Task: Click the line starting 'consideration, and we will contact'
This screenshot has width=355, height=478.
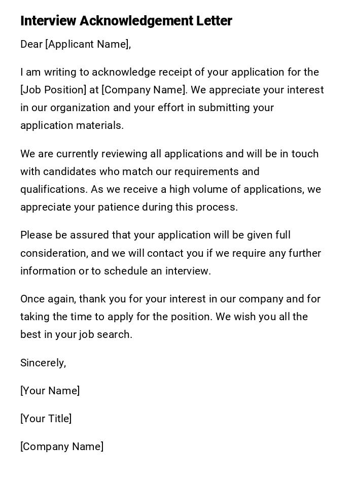Action: [170, 253]
